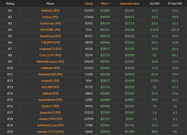Select majaxed79 (PS) player entry
Screen dimensions: 187x135
pos(50,49)
